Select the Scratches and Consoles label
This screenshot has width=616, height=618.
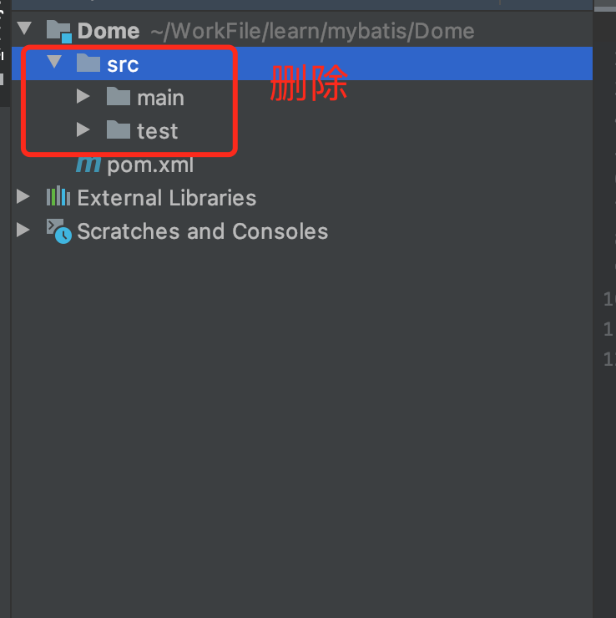(x=203, y=231)
